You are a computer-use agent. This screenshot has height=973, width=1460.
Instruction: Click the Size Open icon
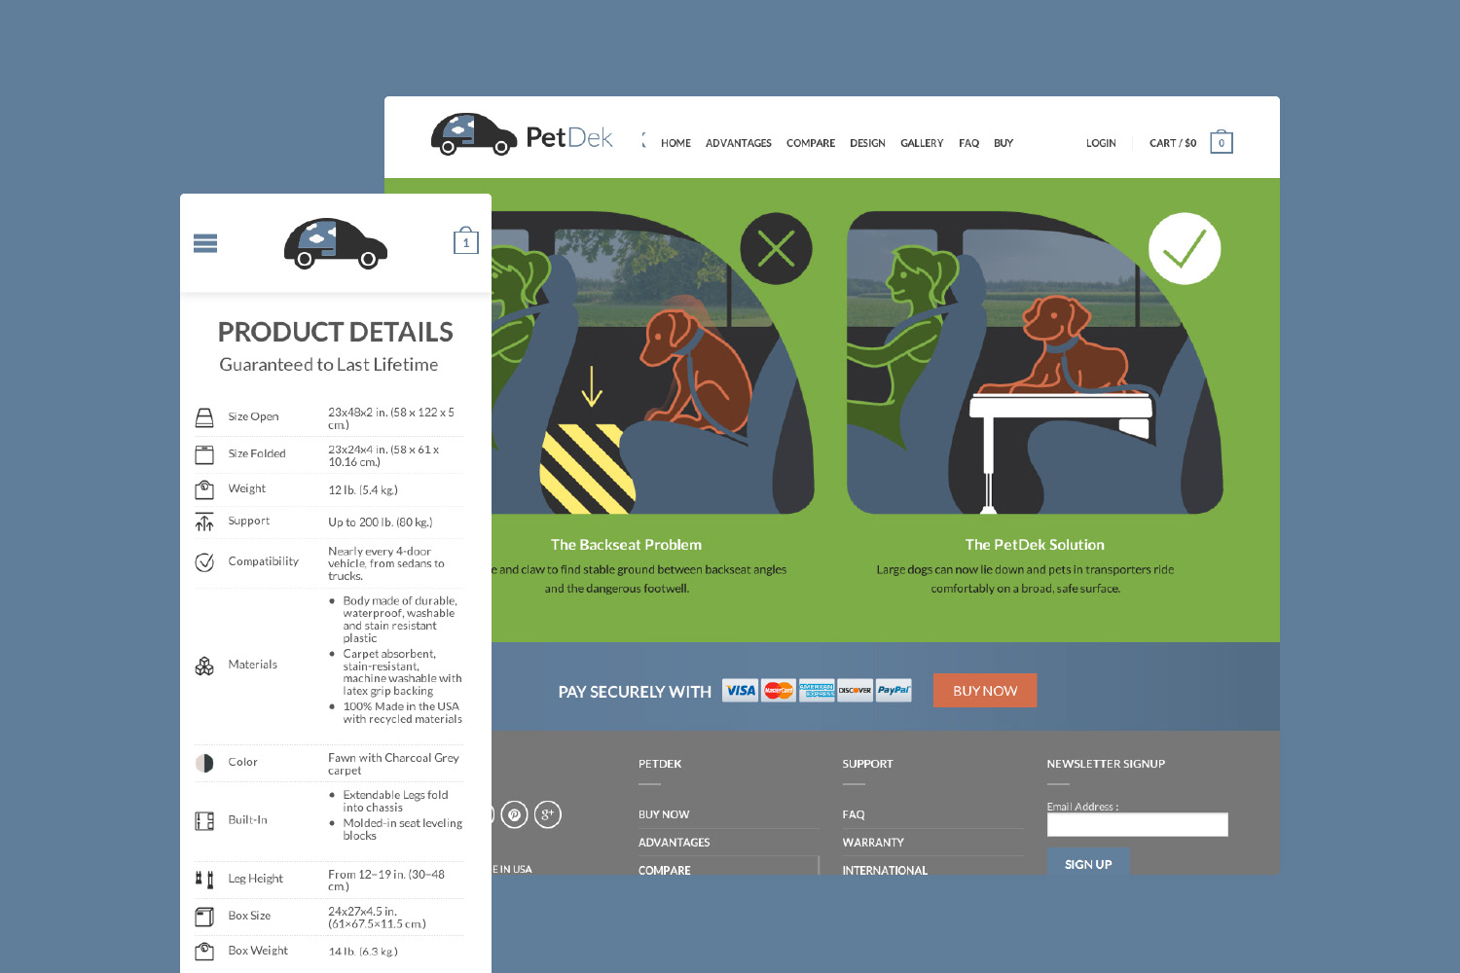(204, 417)
